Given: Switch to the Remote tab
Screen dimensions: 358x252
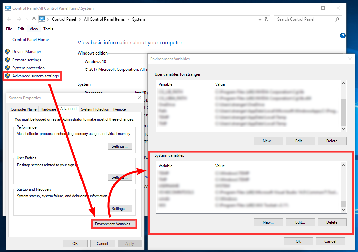Looking at the screenshot, I should (x=120, y=109).
